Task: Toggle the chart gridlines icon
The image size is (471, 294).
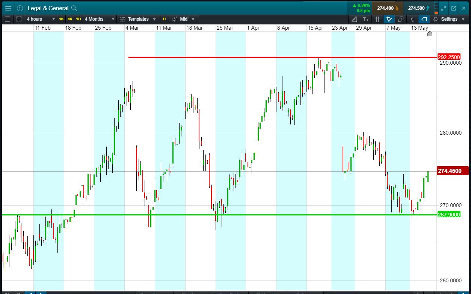Action: coord(377,19)
